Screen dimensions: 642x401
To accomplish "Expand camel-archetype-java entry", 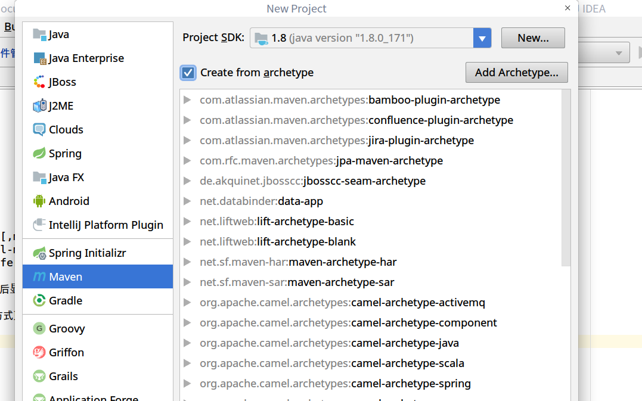I will point(187,343).
